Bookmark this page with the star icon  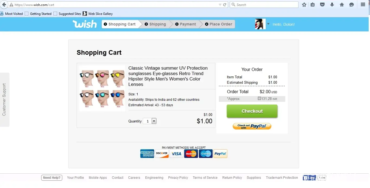pos(304,5)
